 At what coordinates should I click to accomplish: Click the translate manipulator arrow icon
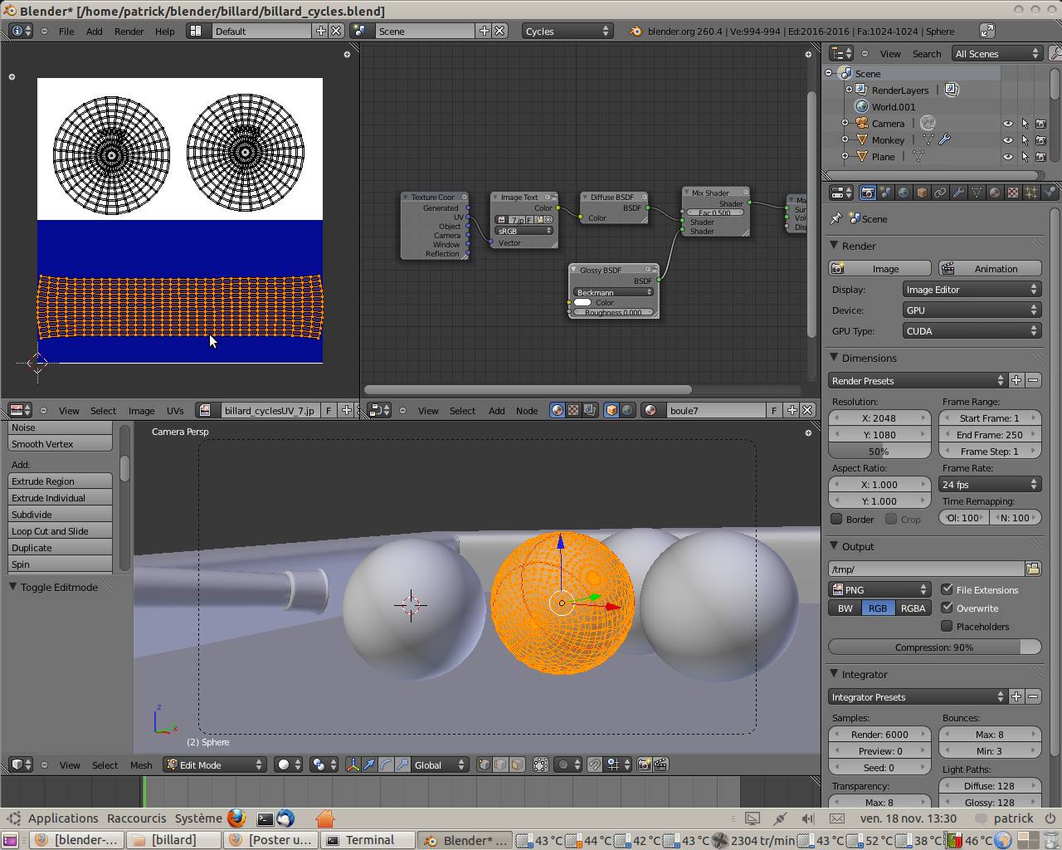(x=369, y=765)
